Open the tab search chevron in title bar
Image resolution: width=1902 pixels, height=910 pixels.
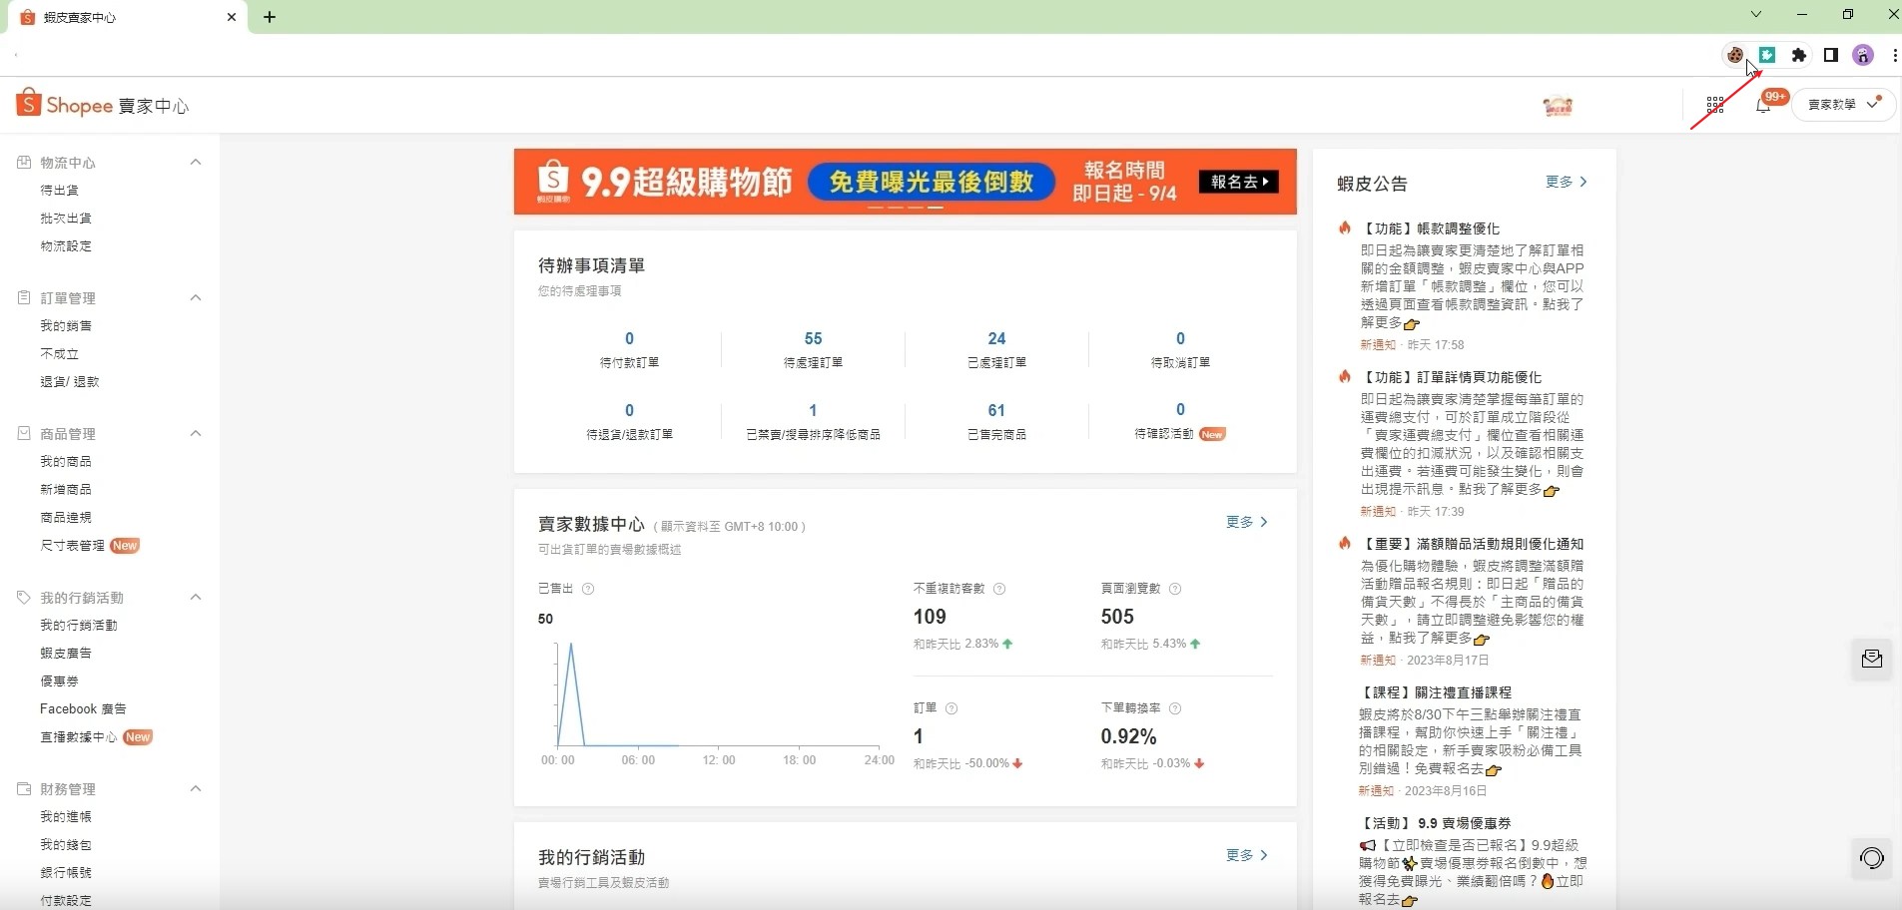[1756, 14]
